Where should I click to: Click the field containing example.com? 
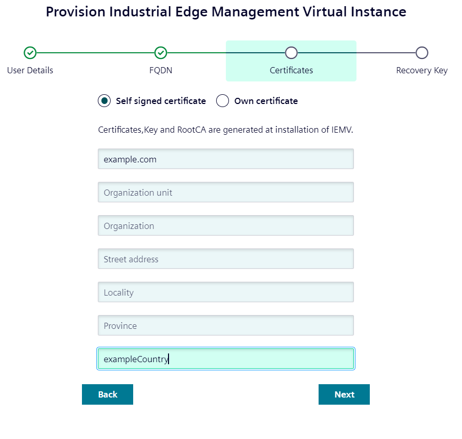pyautogui.click(x=226, y=159)
